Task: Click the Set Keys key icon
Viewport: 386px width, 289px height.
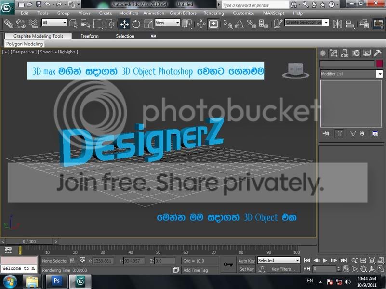Action: pyautogui.click(x=228, y=264)
